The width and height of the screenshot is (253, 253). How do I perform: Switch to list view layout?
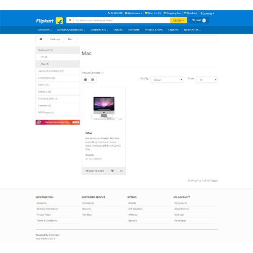click(86, 80)
